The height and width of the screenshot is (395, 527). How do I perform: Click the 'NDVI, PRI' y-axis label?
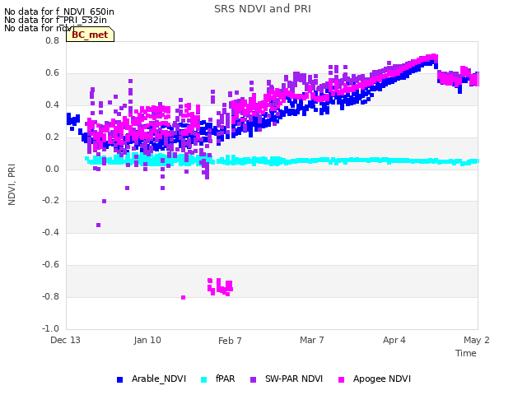coord(12,184)
